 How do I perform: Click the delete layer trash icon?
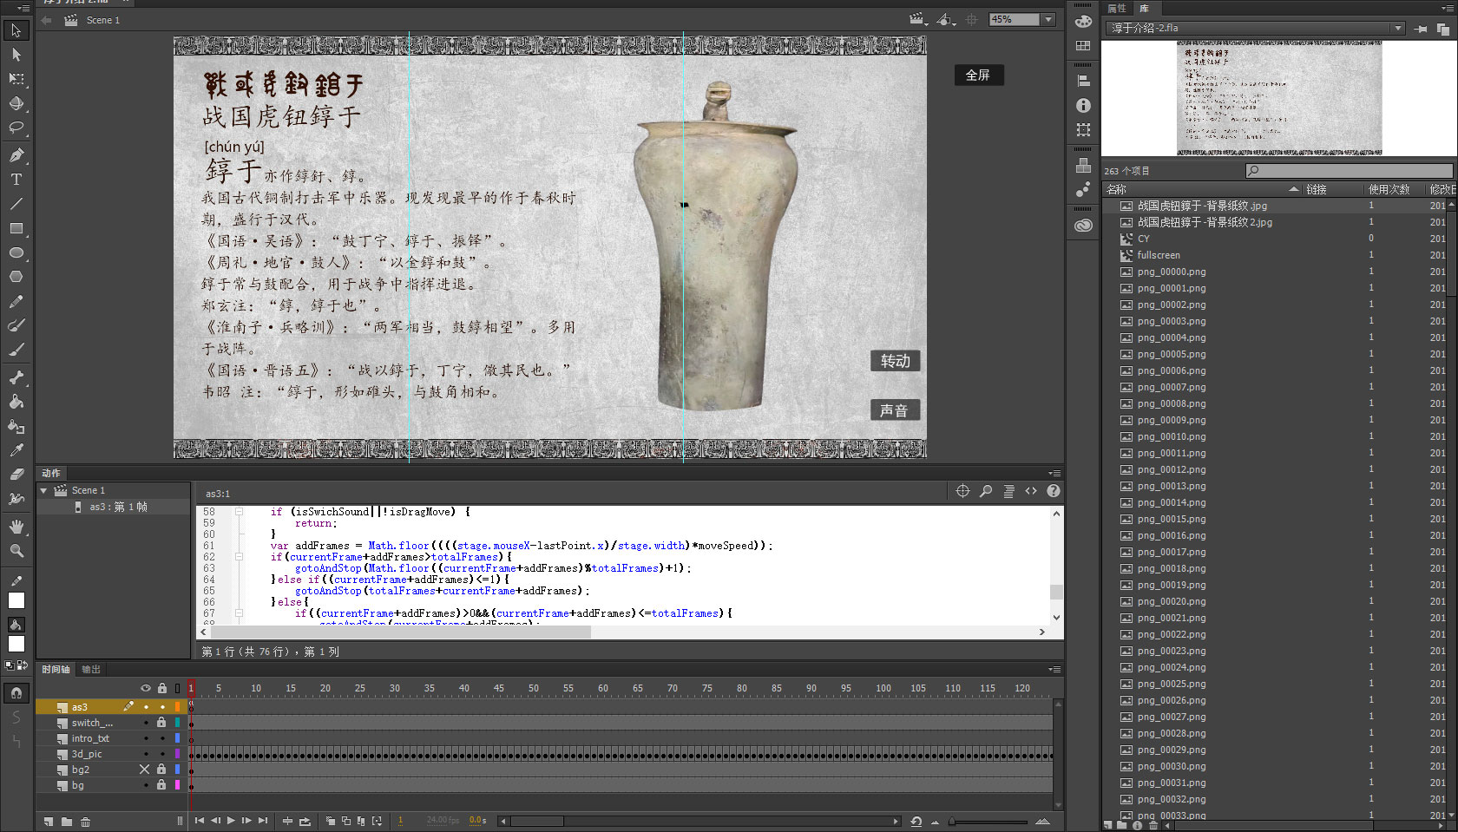[85, 822]
